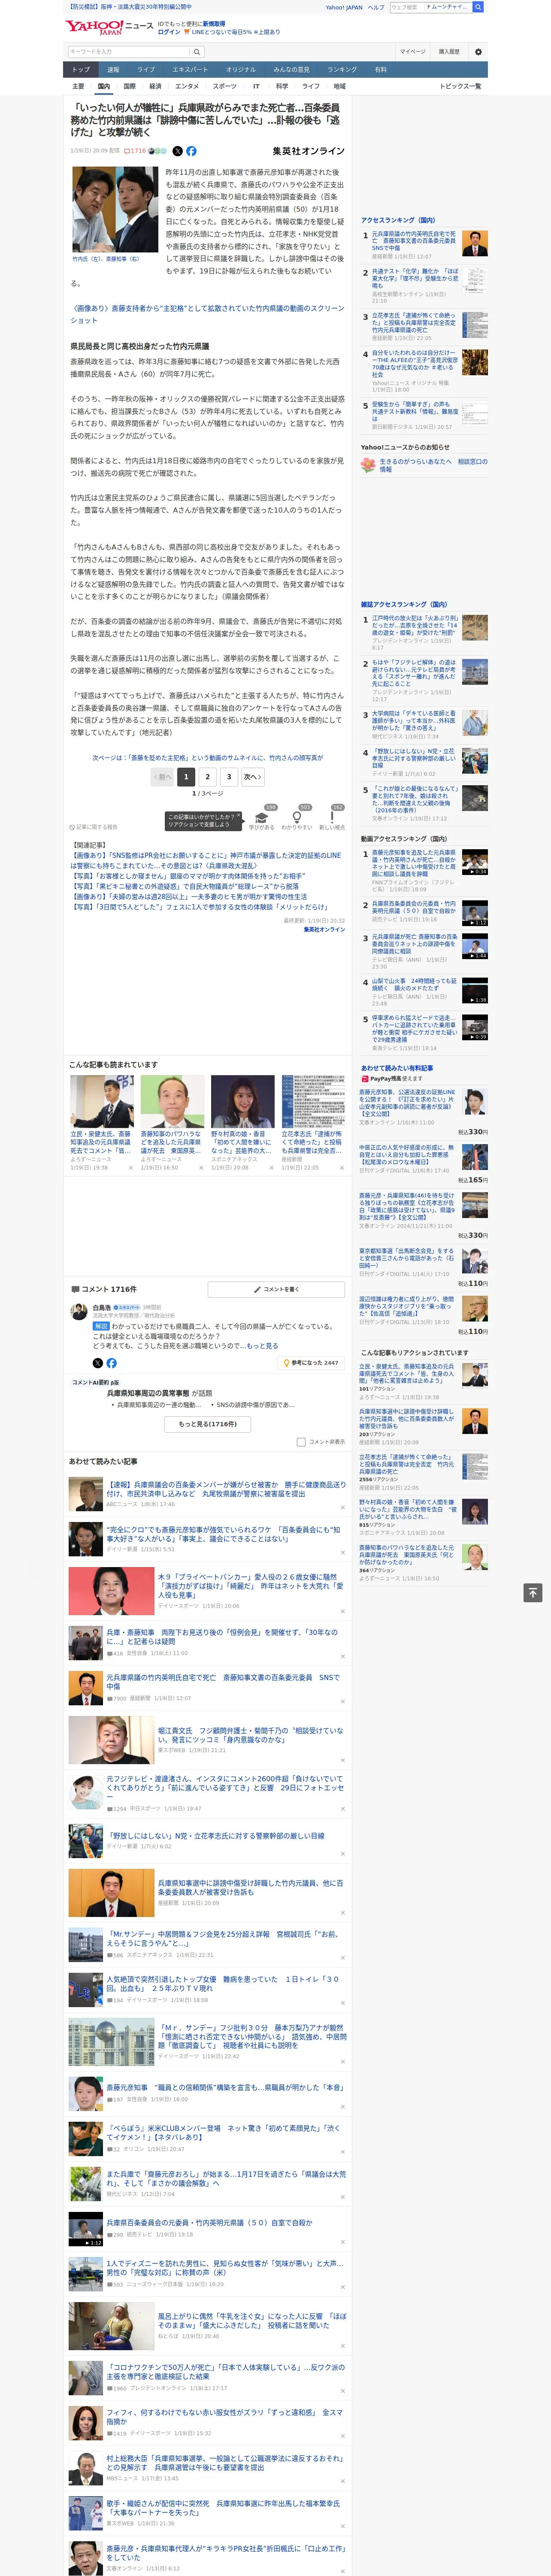
Task: Open the 有料 navigation menu item
Action: (x=380, y=70)
